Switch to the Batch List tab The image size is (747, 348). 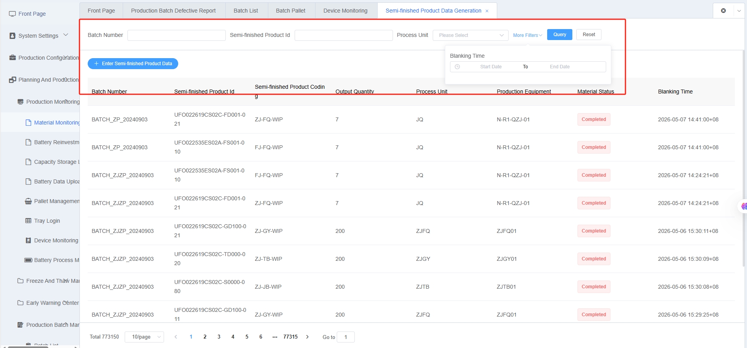[x=246, y=11]
